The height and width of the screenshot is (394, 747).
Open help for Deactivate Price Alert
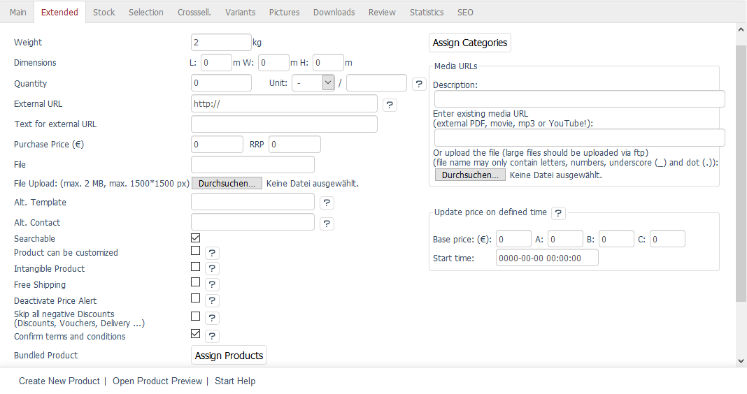(x=212, y=300)
